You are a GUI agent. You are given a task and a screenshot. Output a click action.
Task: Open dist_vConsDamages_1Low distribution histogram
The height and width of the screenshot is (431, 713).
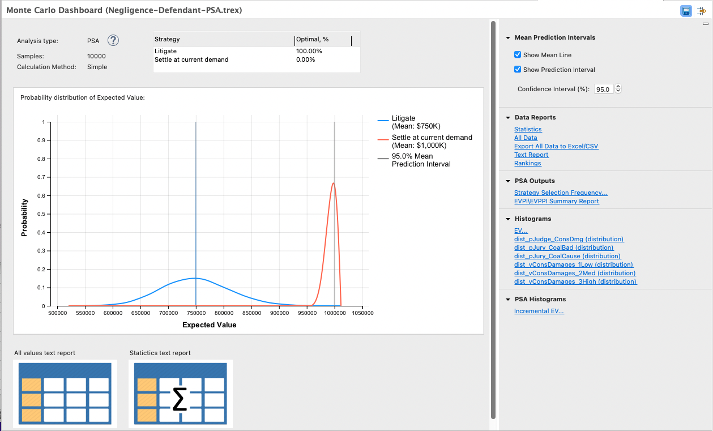tap(574, 264)
